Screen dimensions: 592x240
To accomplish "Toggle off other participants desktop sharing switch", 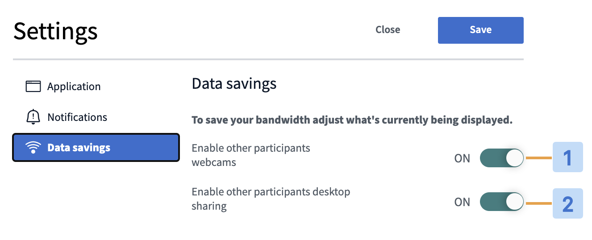I will 502,202.
